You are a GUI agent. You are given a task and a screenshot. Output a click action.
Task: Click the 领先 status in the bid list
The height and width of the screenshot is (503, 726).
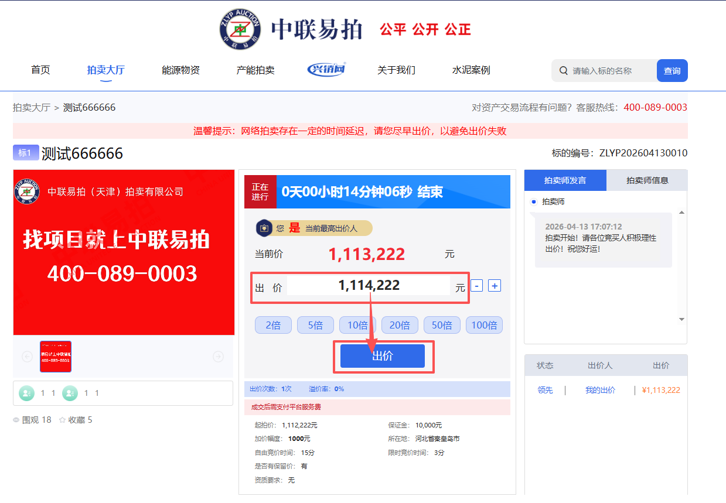[x=545, y=390]
